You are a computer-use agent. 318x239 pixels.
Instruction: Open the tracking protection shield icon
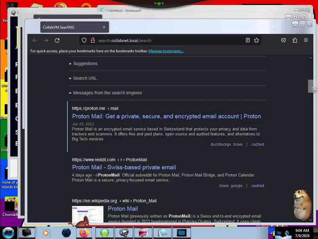pos(84,40)
